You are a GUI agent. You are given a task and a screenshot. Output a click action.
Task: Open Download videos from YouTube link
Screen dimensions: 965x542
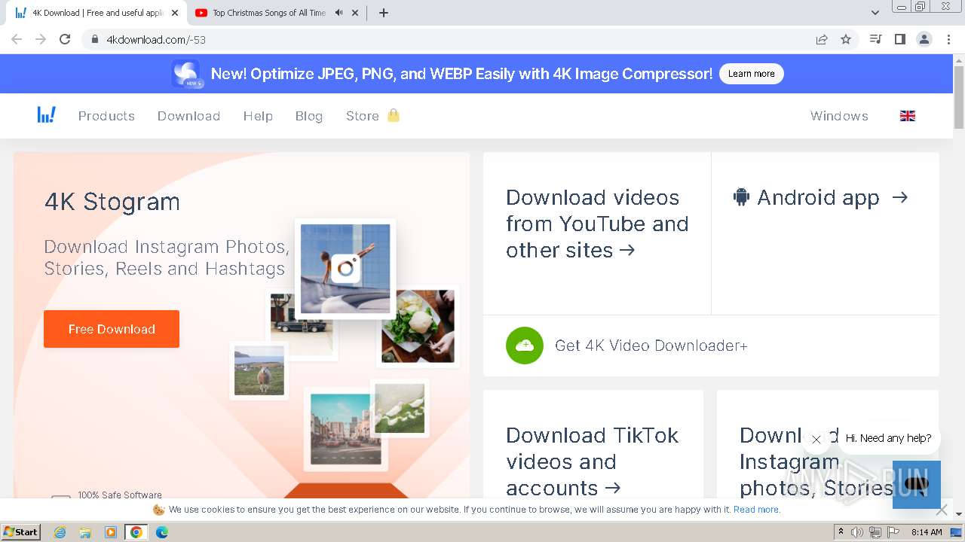597,224
